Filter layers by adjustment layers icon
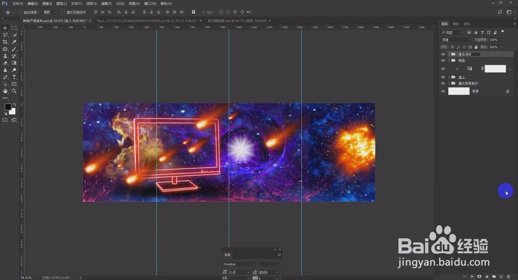 pyautogui.click(x=476, y=33)
